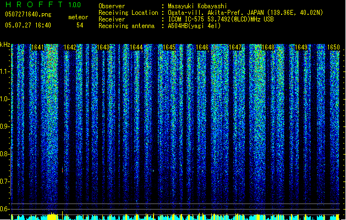Click the A504HB(yagi 4el) antenna text
The width and height of the screenshot is (346, 220).
pos(194,26)
